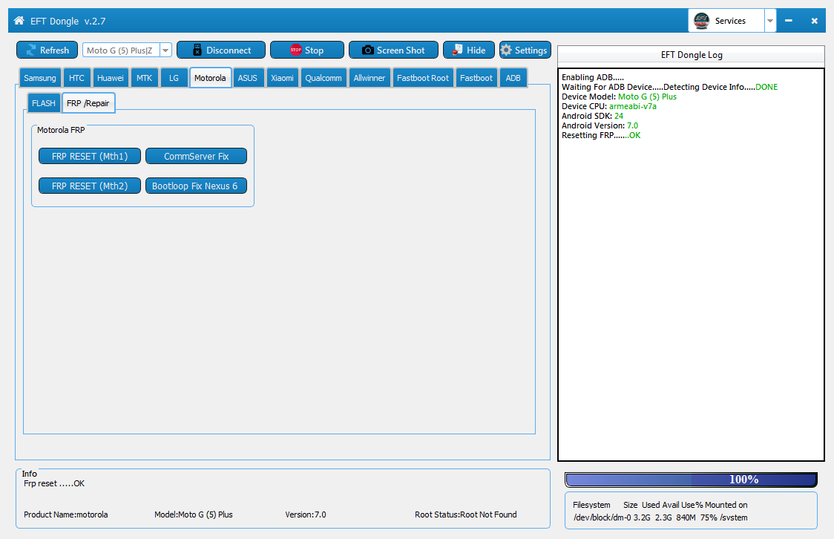
Task: Click the Refresh arrows icon
Action: pos(31,50)
